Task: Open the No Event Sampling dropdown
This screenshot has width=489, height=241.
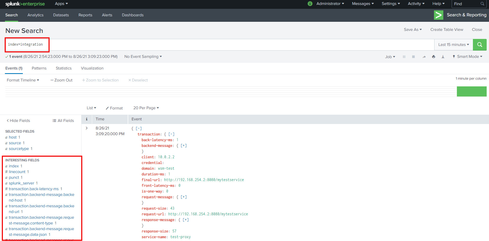Action: coord(143,57)
